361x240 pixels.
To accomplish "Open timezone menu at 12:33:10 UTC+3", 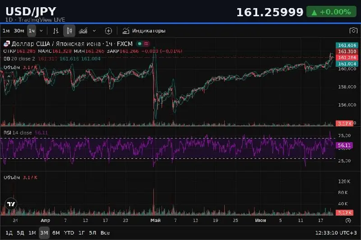I will (336, 233).
